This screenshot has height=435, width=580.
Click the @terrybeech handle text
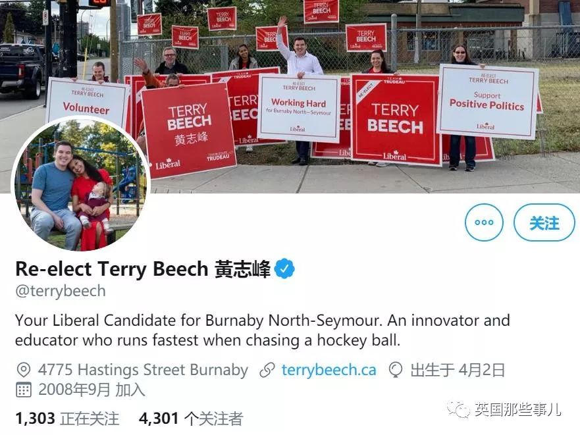pyautogui.click(x=61, y=291)
